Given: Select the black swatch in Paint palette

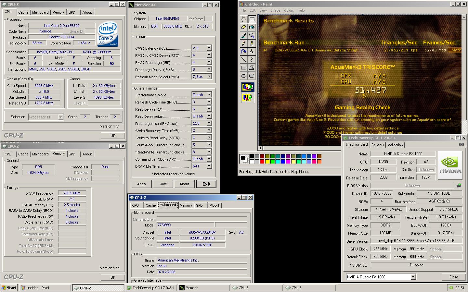Looking at the screenshot, I should pos(252,156).
